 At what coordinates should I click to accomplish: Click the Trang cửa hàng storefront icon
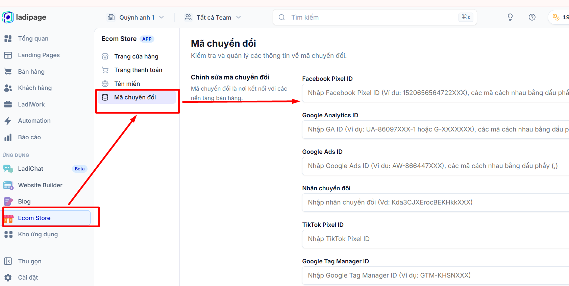105,56
